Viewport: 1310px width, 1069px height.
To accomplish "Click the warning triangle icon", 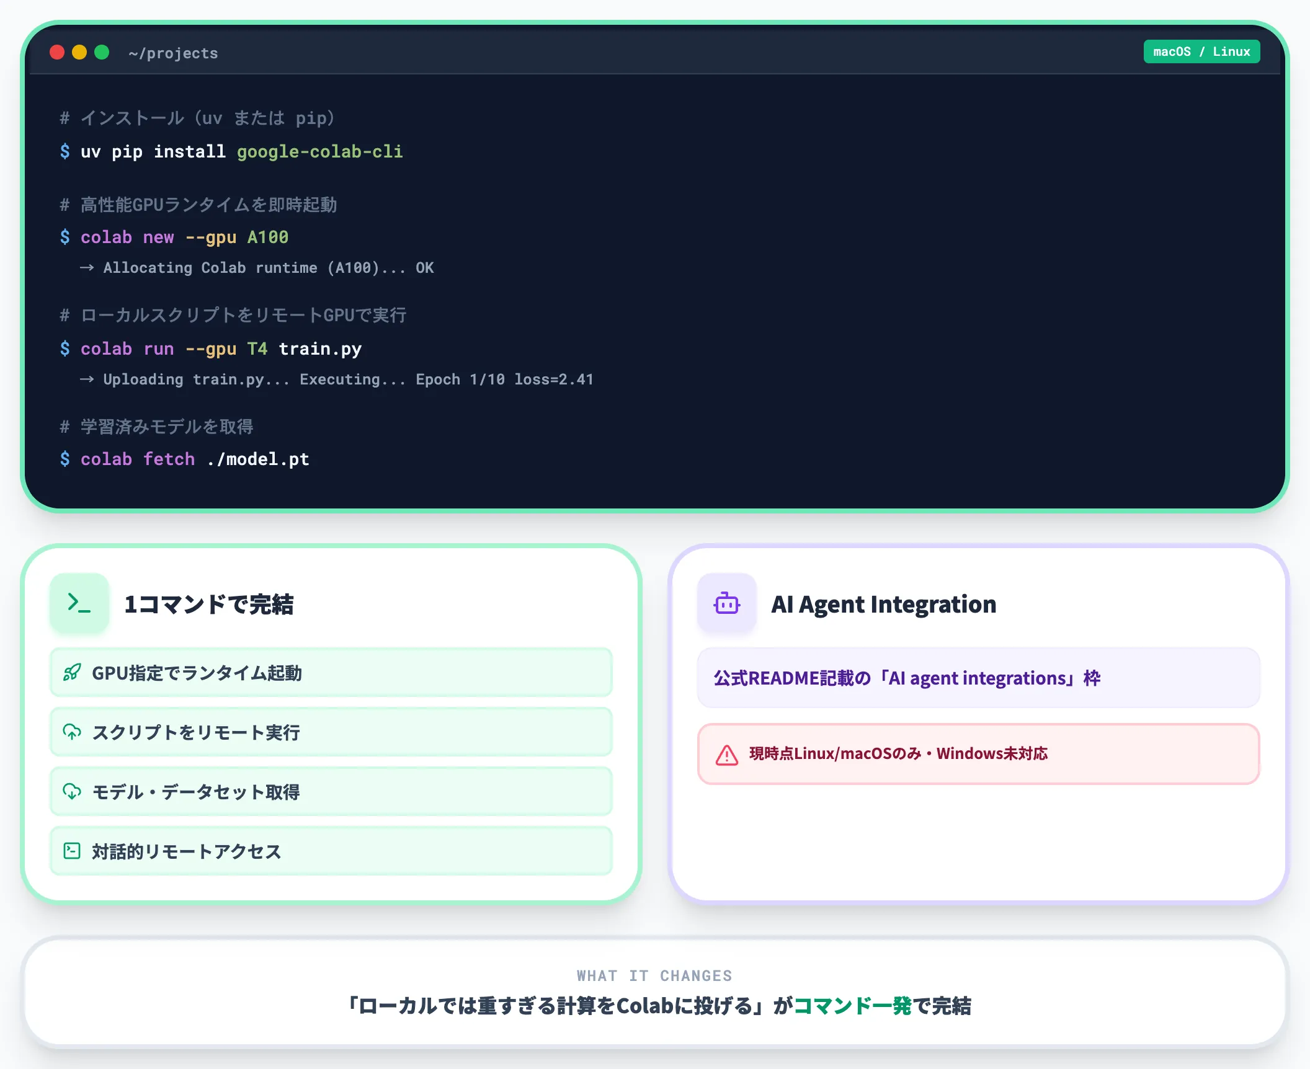I will tap(727, 755).
